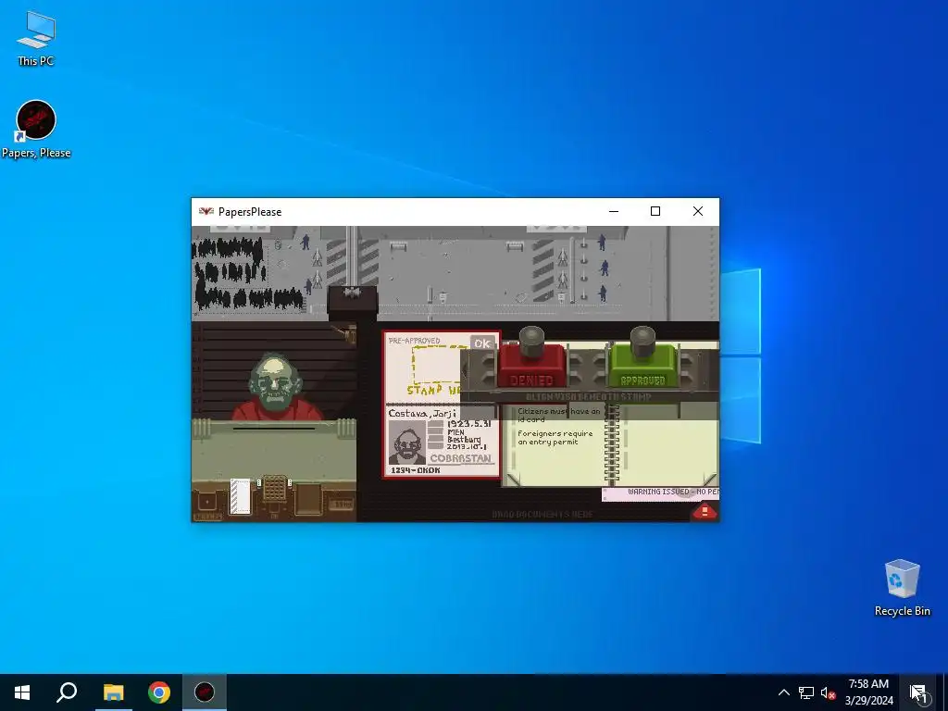Show hidden system tray icons

click(x=783, y=692)
